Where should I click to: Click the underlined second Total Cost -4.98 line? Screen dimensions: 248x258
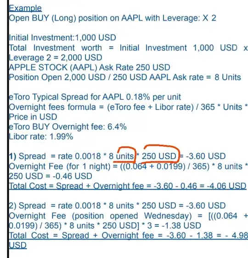[x=128, y=236]
